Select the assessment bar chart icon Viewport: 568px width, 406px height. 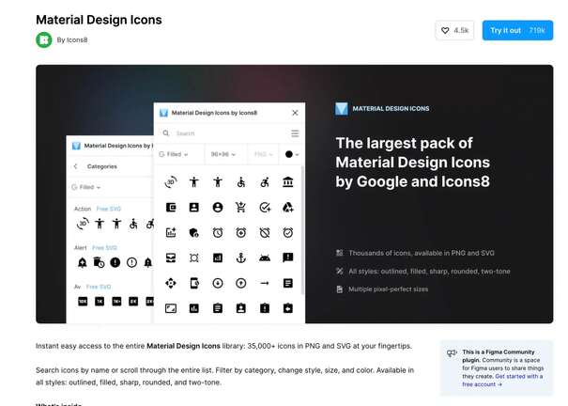[x=193, y=308]
